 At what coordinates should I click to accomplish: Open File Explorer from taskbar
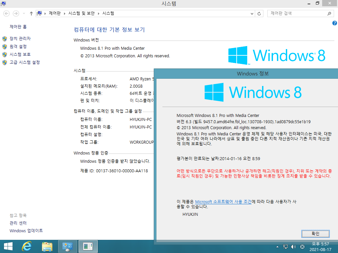(x=47, y=246)
